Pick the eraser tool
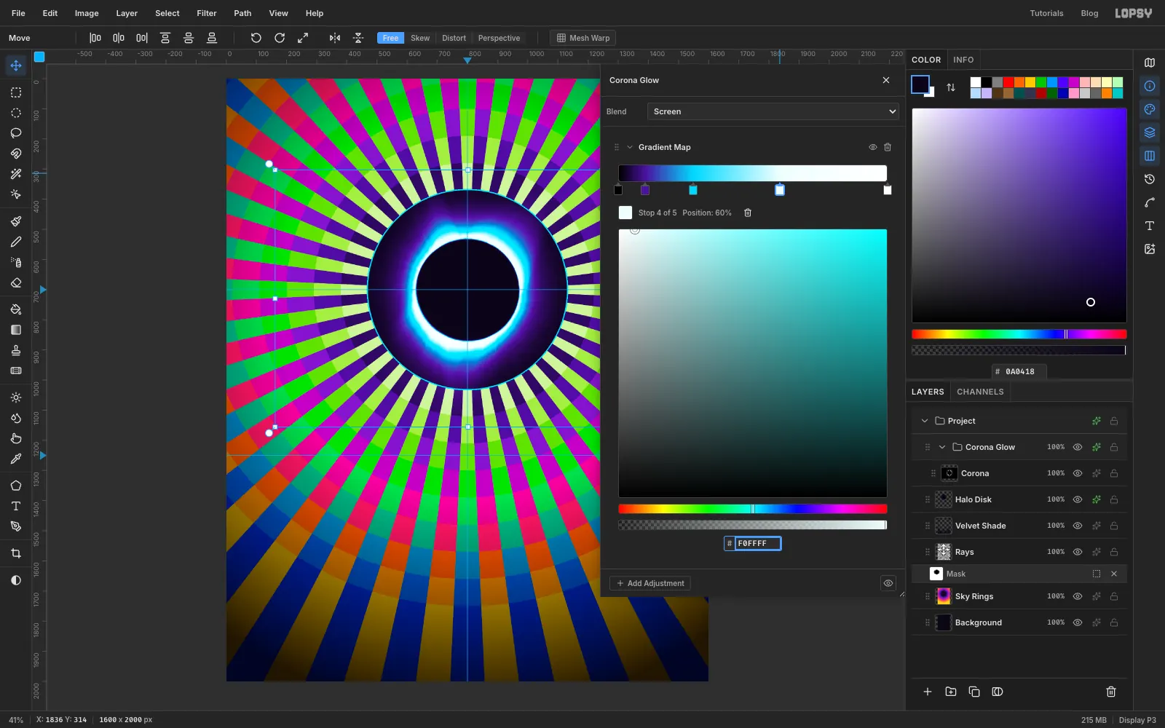This screenshot has height=728, width=1165. coord(16,282)
